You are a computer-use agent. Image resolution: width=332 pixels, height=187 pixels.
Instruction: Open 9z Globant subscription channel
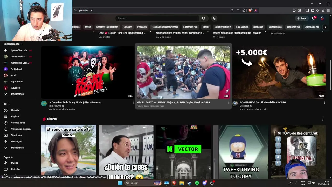point(16,69)
